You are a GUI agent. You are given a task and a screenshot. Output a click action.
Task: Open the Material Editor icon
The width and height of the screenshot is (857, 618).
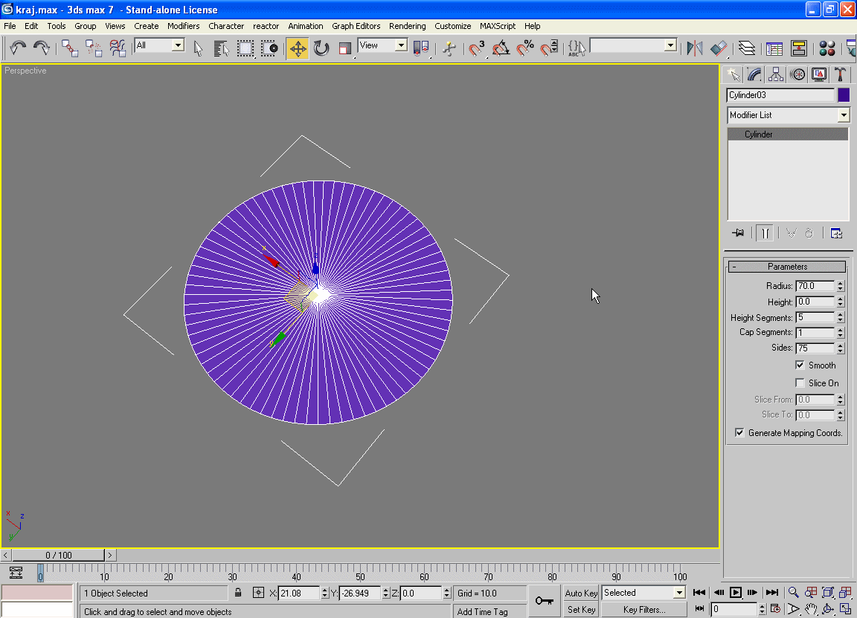(826, 49)
